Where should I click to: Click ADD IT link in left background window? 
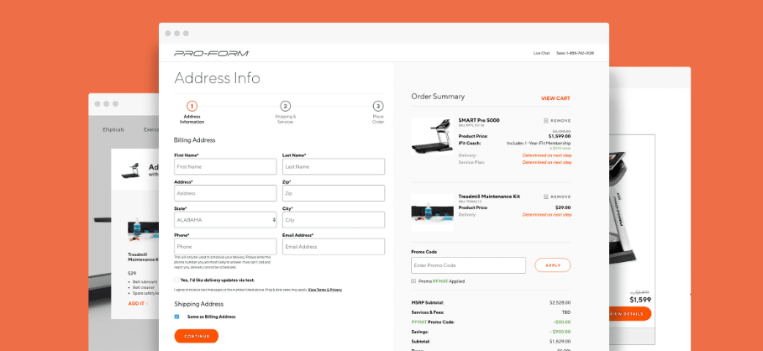(x=138, y=303)
